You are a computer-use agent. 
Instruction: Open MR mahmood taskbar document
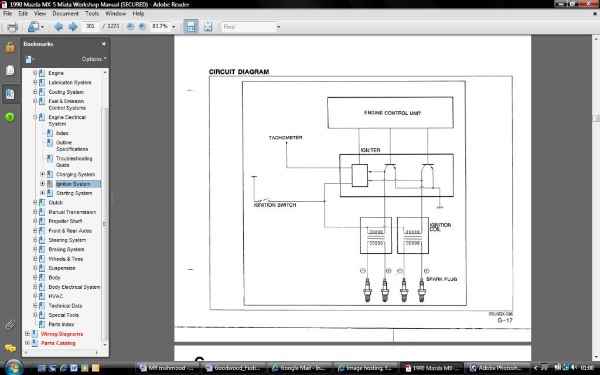tap(167, 368)
